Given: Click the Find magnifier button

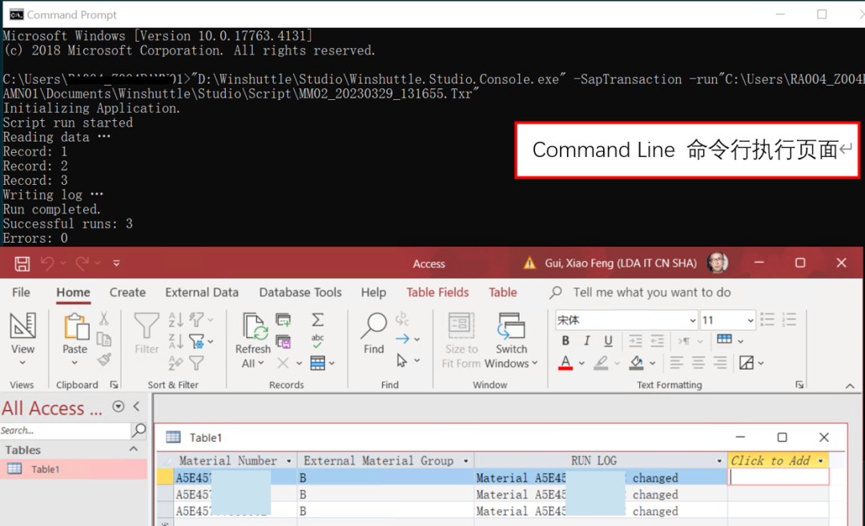Looking at the screenshot, I should click(x=373, y=333).
